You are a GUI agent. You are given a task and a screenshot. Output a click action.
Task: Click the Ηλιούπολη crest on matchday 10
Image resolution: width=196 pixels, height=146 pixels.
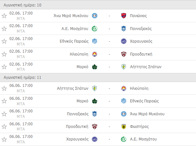coord(95,54)
